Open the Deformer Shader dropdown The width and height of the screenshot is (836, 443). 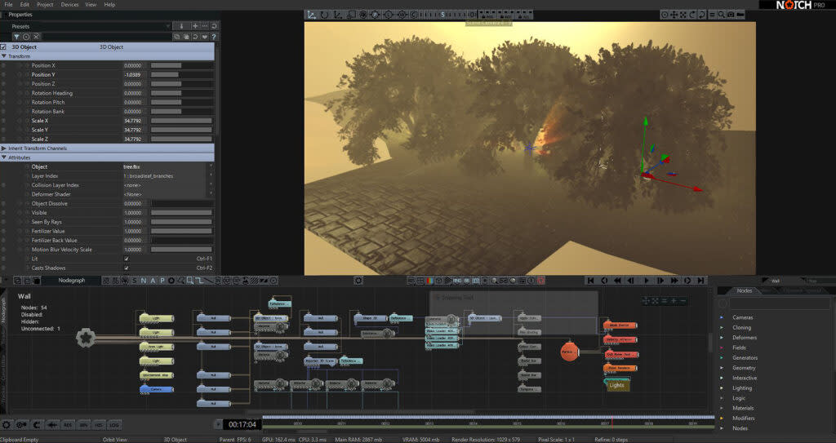click(168, 194)
